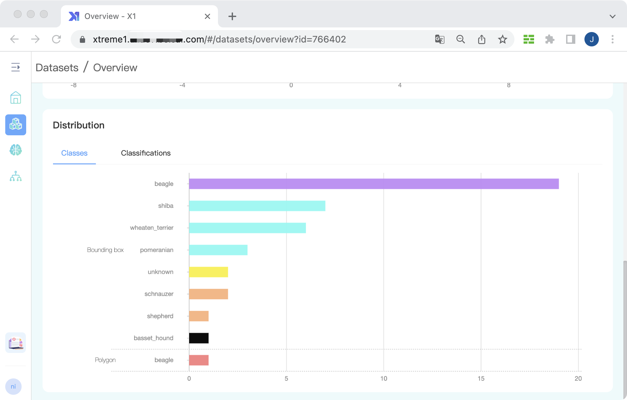Image resolution: width=627 pixels, height=400 pixels.
Task: Reload the current page
Action: tap(56, 40)
